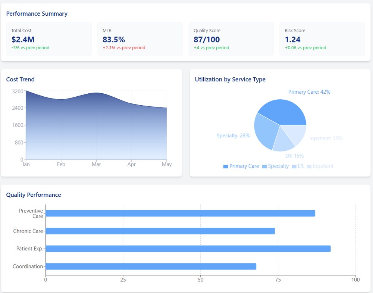Toggle the ER legend label

point(301,166)
